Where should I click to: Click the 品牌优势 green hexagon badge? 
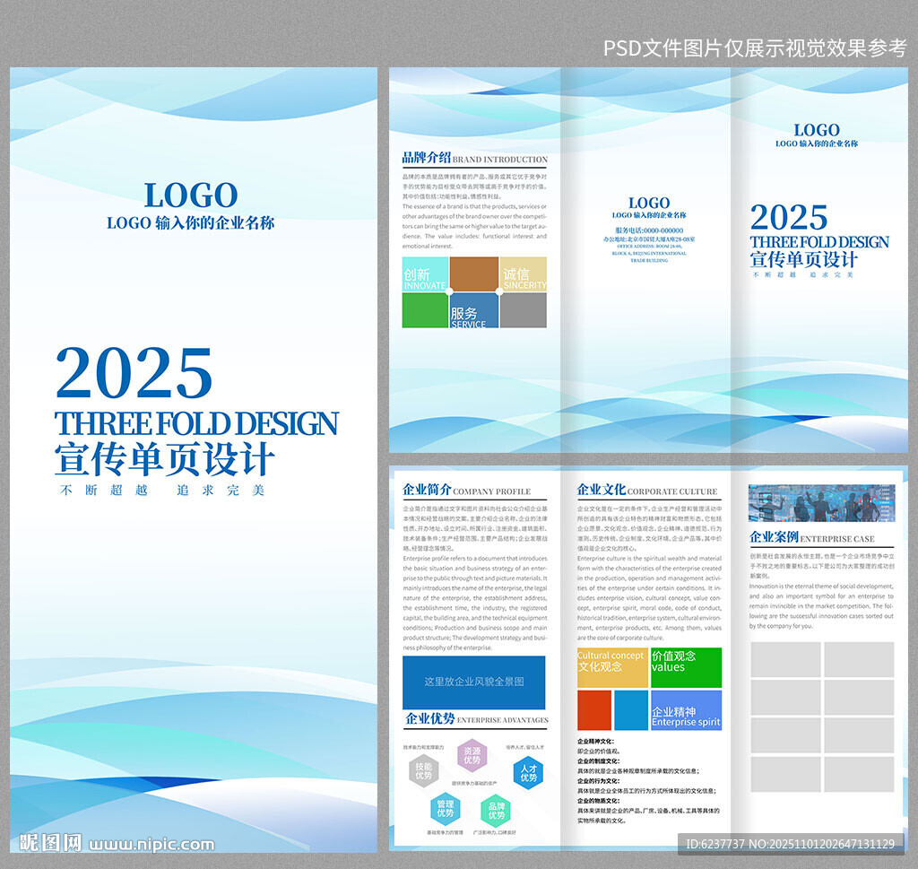(x=496, y=811)
